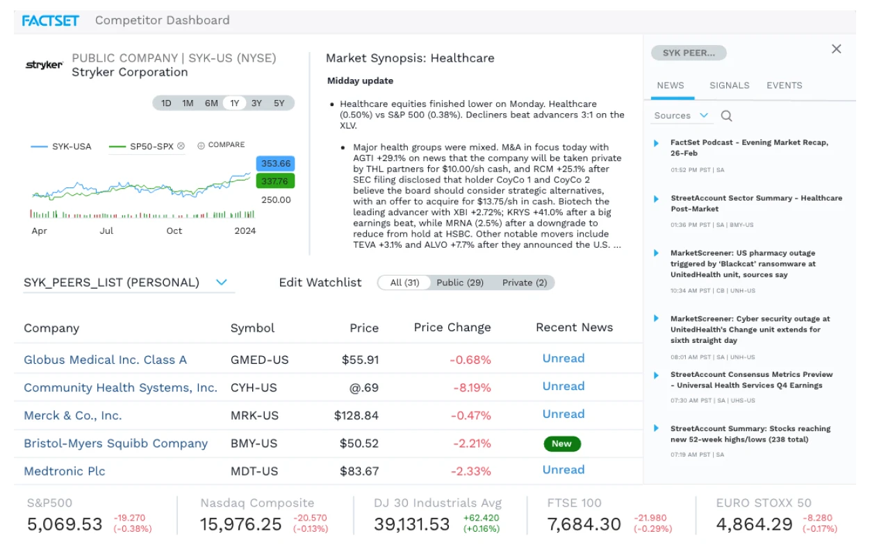Click the green New badge for Bristol-Myers Squibb
Viewport: 870px width, 547px height.
[561, 444]
